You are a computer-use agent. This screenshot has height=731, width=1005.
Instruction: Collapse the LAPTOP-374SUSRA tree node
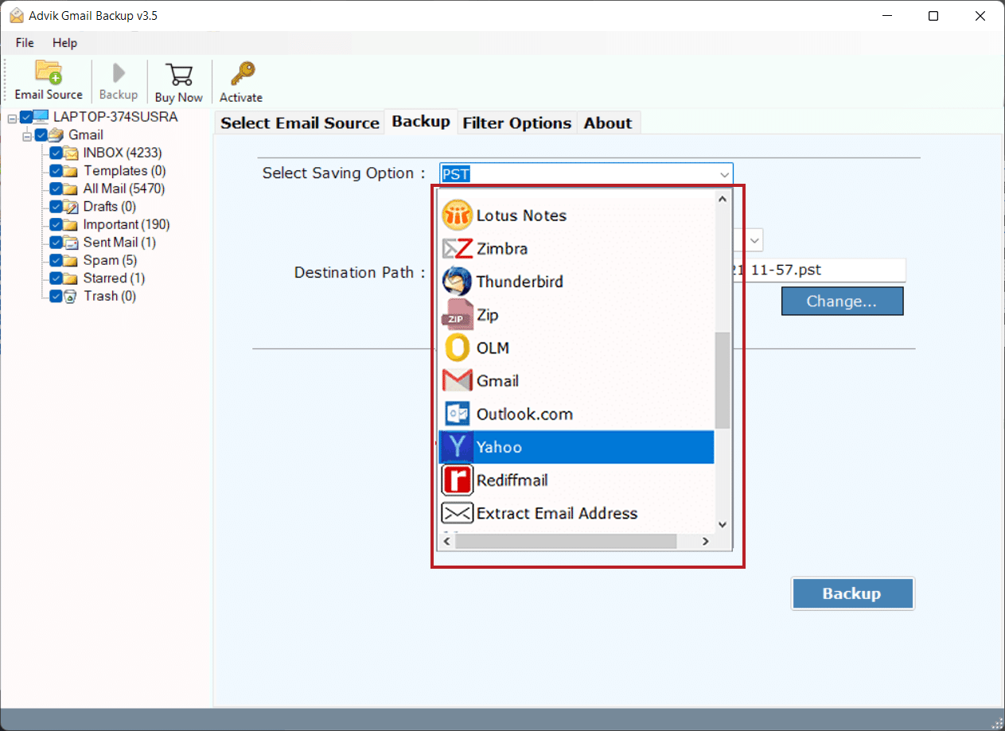[12, 118]
